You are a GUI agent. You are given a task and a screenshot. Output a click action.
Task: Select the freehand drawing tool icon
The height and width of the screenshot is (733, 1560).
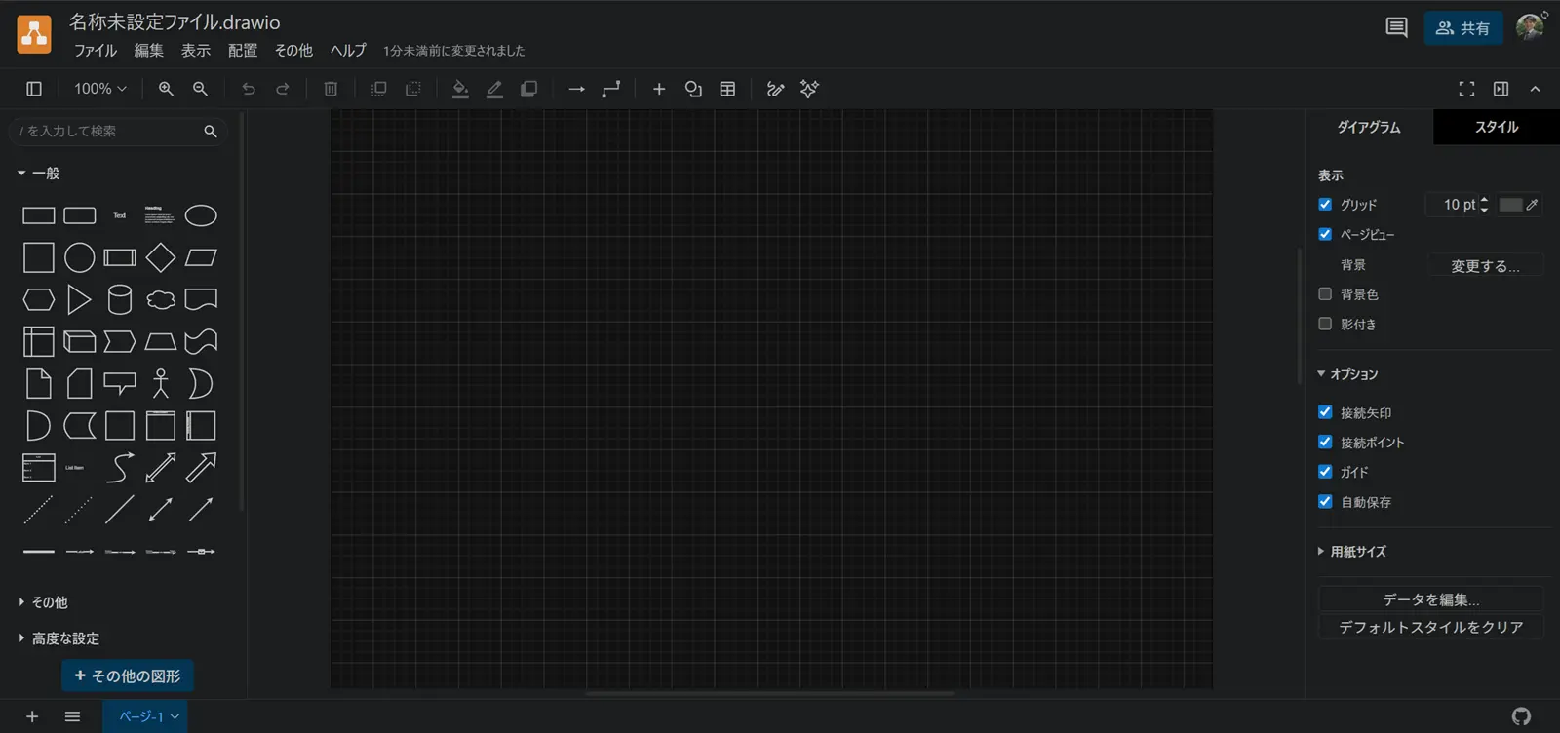click(775, 89)
